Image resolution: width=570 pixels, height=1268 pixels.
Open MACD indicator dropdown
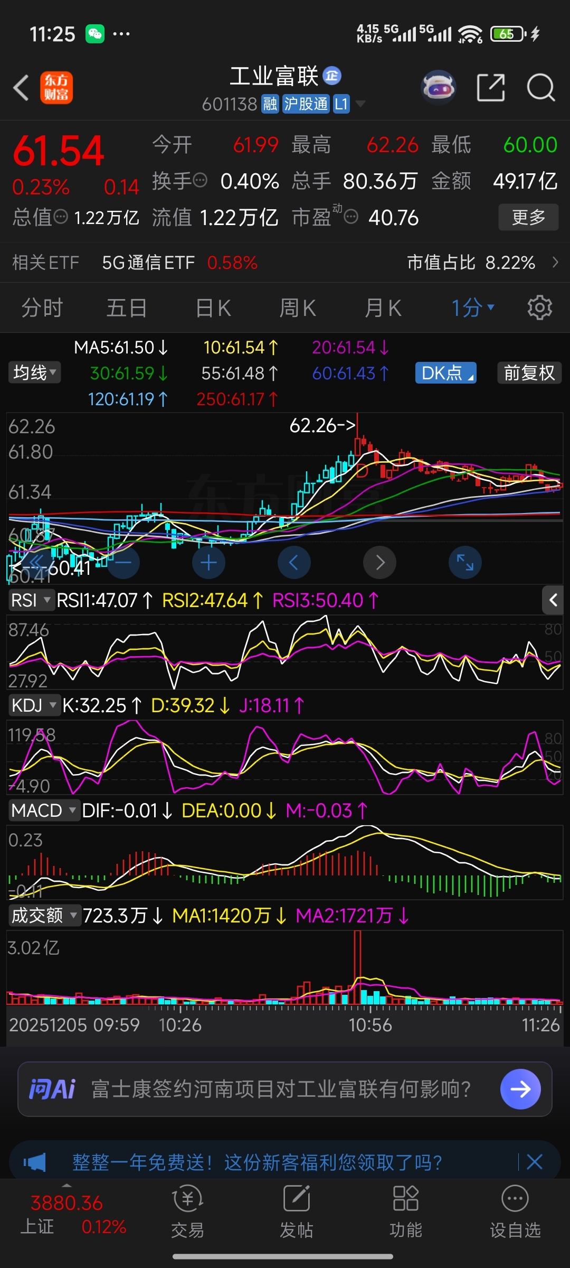pyautogui.click(x=44, y=810)
